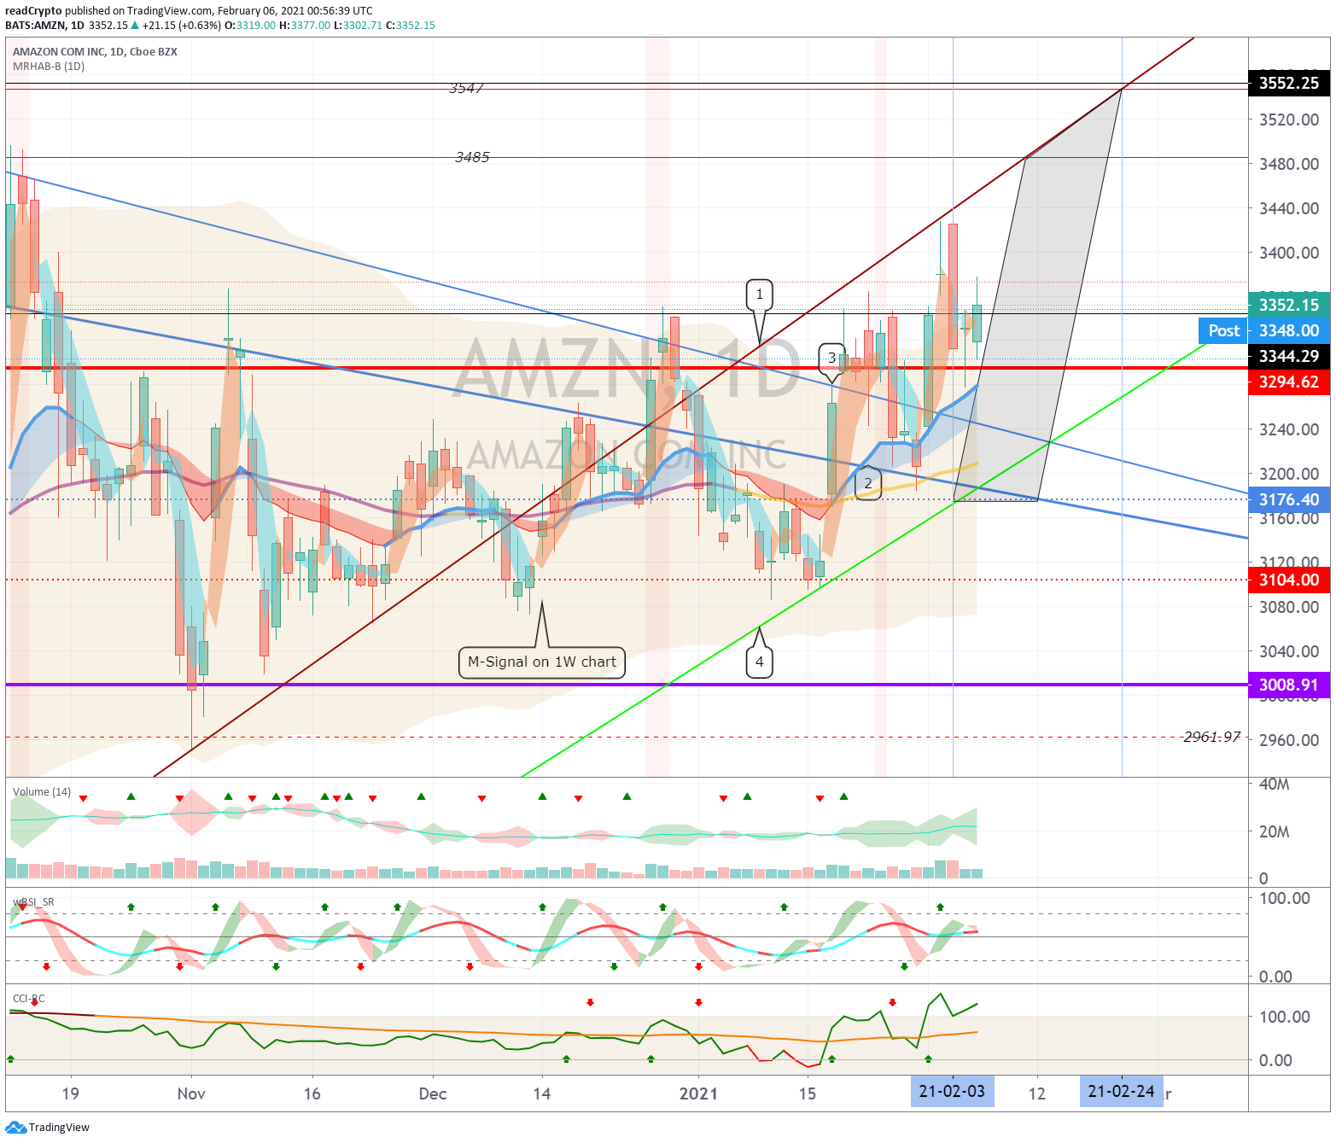Image resolution: width=1336 pixels, height=1143 pixels.
Task: Click the 3040.00 price axis tick
Action: pos(1289,651)
